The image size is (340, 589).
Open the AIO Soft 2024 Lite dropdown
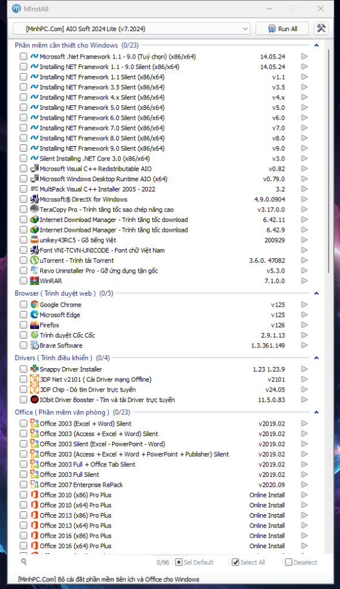tap(132, 29)
